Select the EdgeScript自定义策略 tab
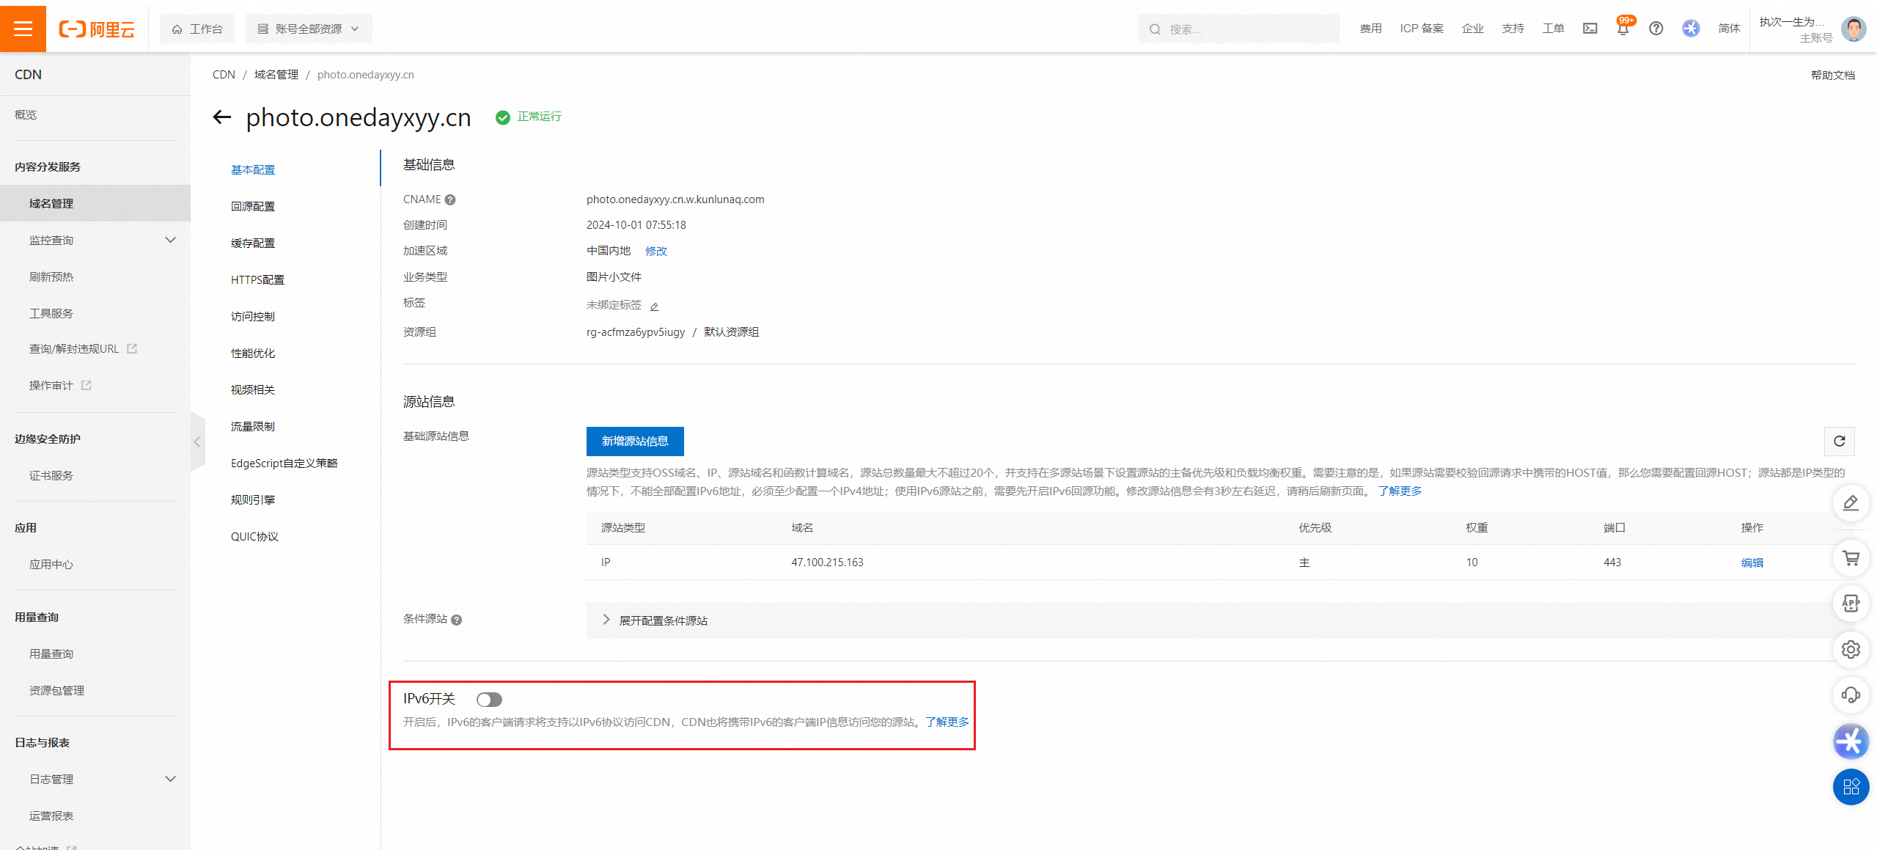 point(284,463)
